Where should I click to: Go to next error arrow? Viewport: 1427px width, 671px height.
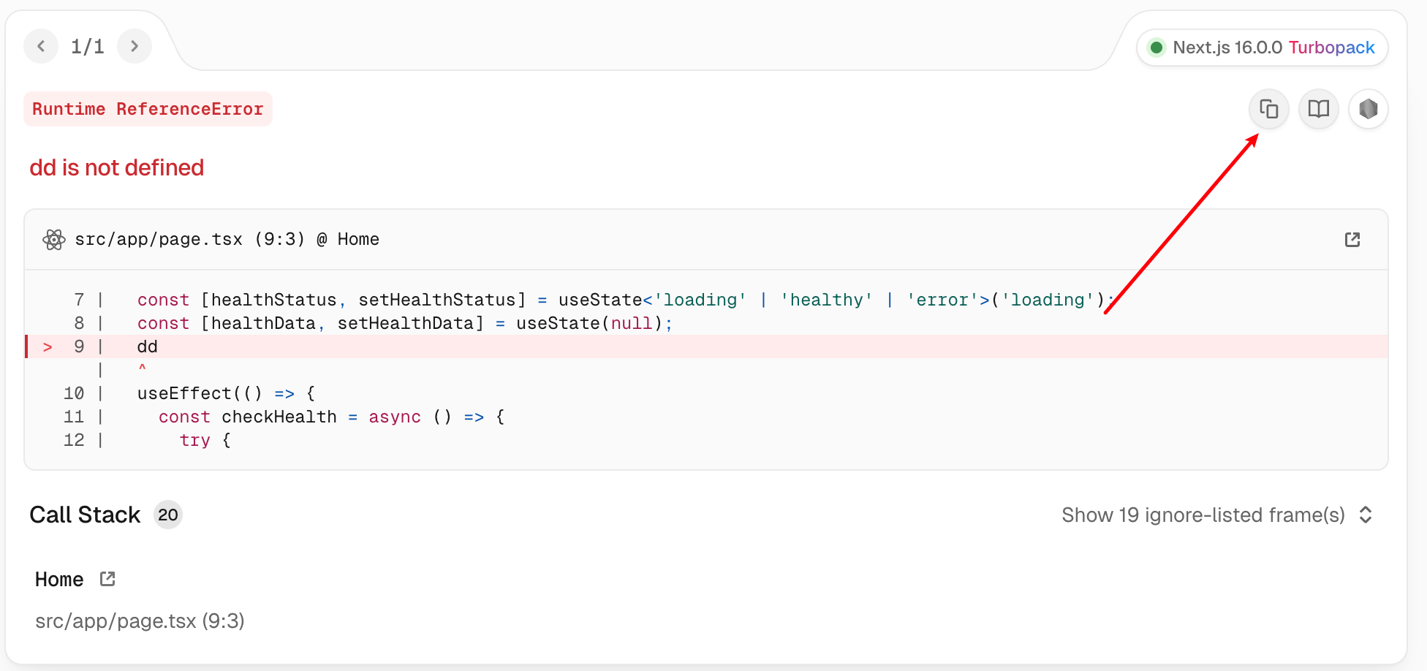pos(134,47)
